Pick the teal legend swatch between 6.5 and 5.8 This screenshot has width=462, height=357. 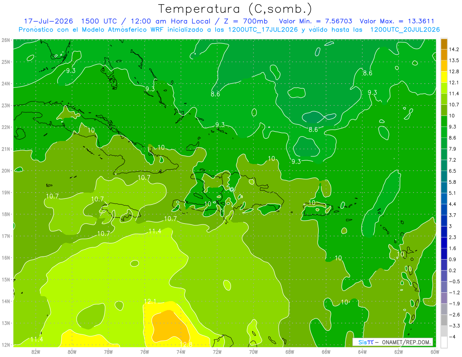pos(444,176)
